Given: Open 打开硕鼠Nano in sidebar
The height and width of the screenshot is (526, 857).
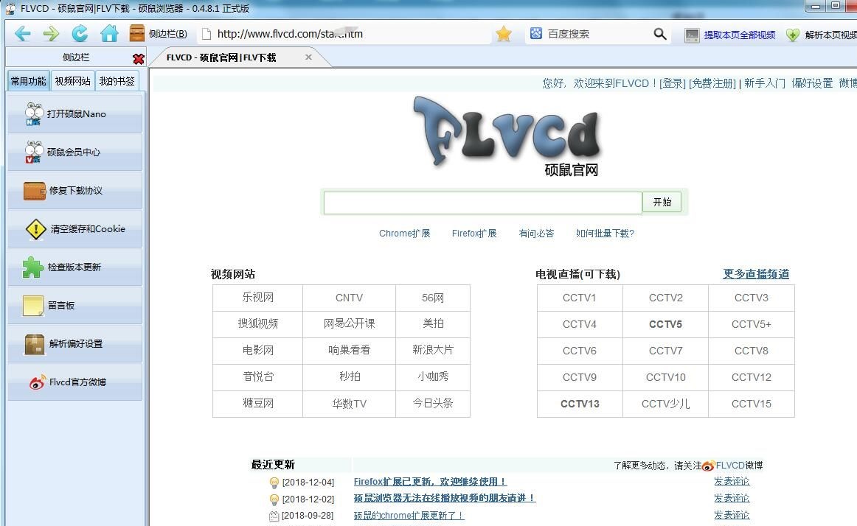Looking at the screenshot, I should [x=75, y=113].
